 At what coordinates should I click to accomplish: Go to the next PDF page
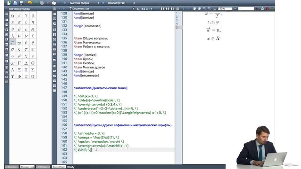188,8
